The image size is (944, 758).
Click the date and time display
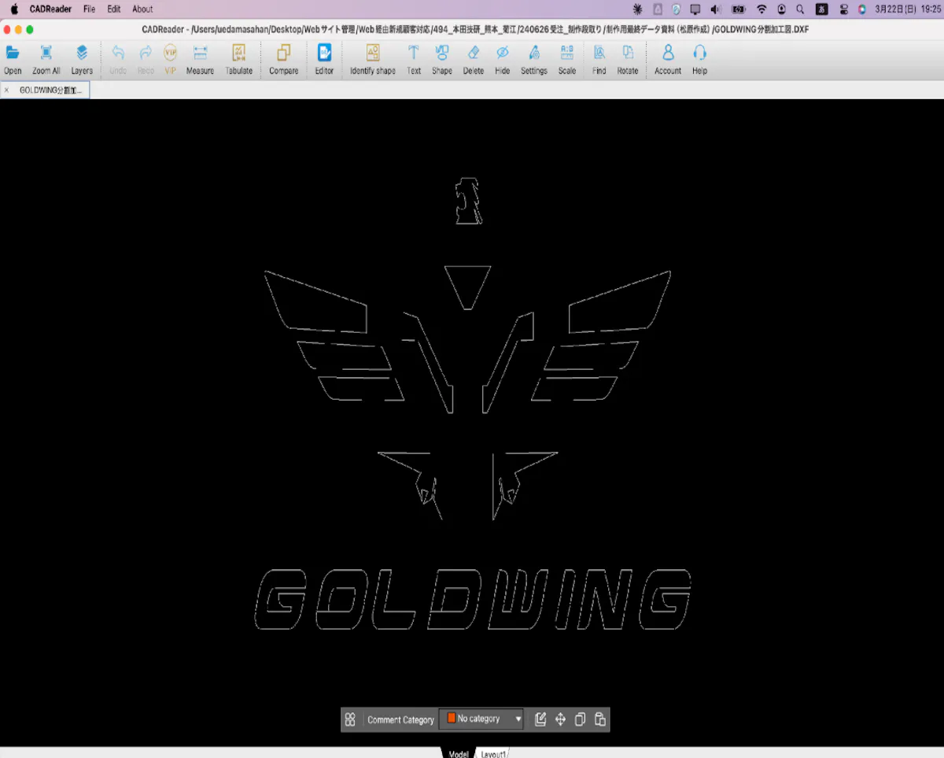point(908,9)
